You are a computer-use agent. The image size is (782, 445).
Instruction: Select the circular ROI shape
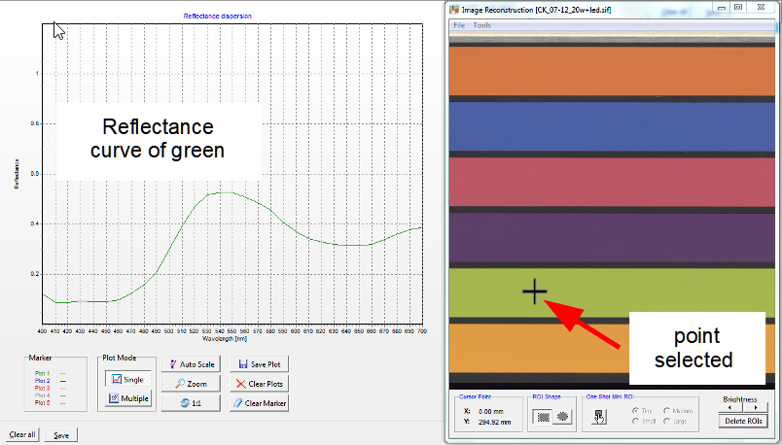click(x=561, y=416)
